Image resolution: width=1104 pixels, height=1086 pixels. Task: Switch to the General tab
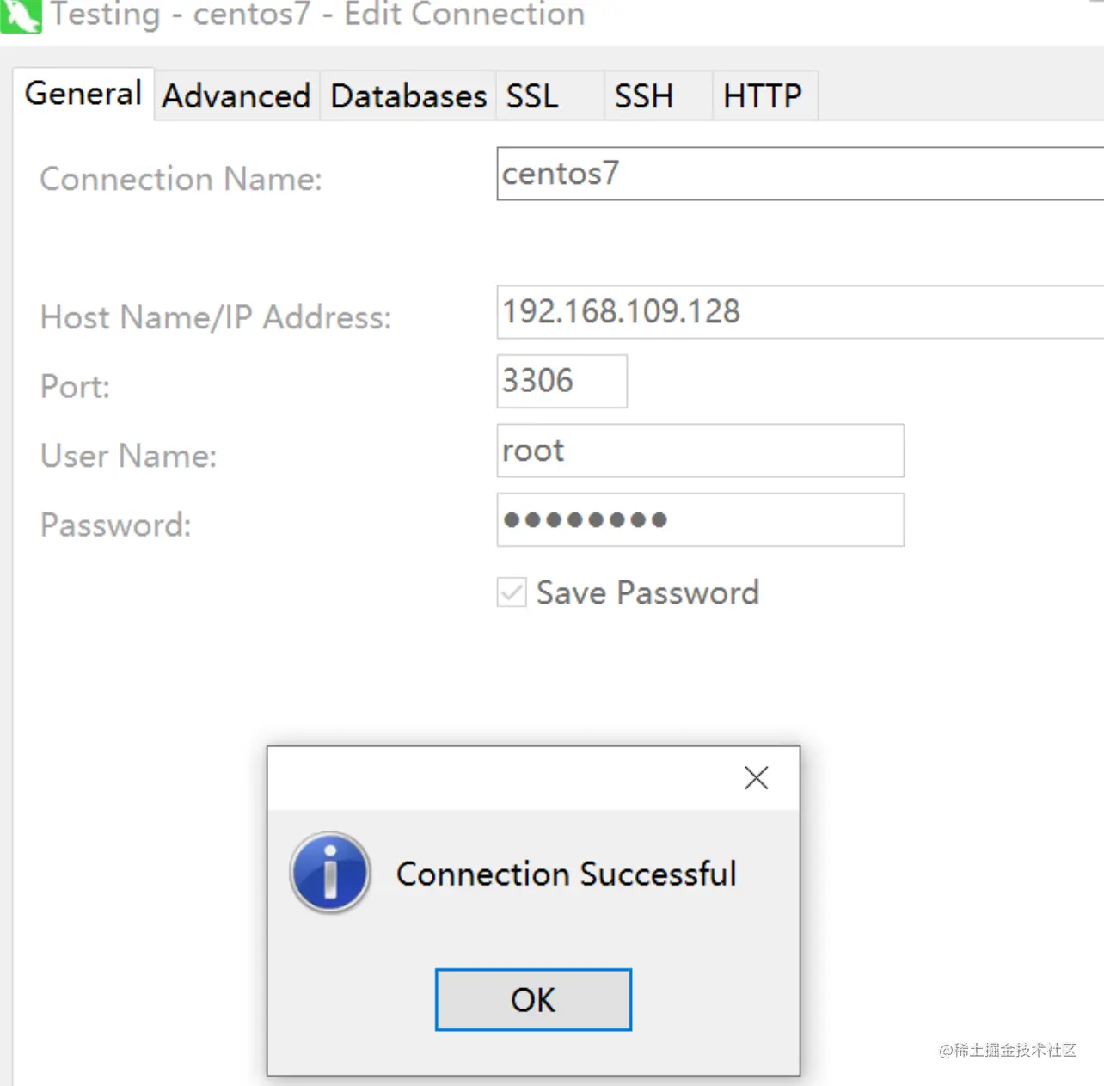83,94
